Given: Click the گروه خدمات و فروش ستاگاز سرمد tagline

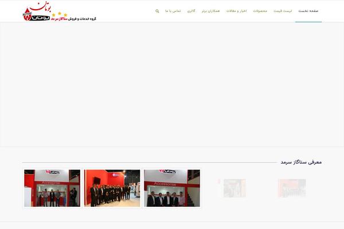Looking at the screenshot, I should click(74, 19).
